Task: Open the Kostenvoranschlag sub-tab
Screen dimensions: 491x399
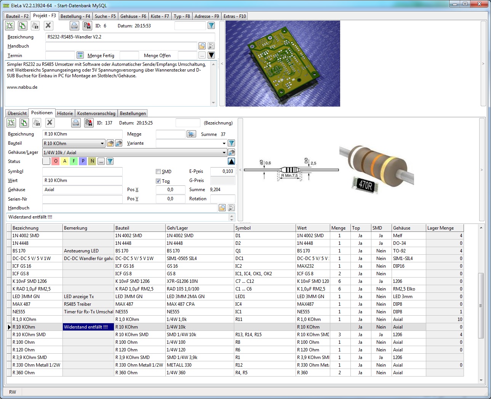Action: click(x=96, y=113)
